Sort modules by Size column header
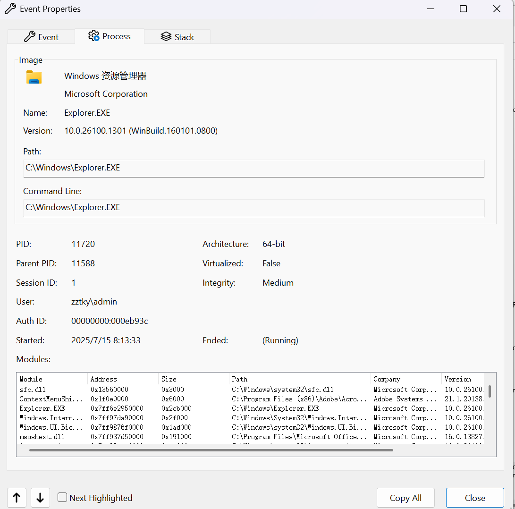The image size is (515, 509). (x=194, y=379)
